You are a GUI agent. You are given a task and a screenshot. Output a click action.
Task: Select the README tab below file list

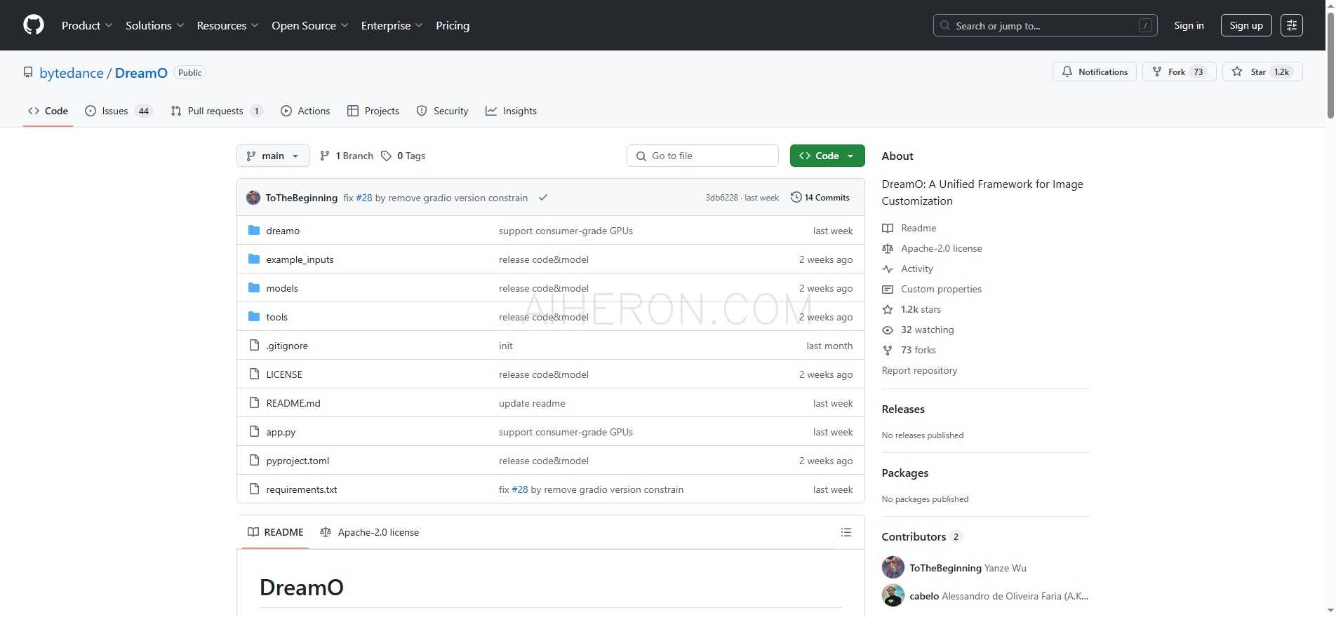point(276,532)
